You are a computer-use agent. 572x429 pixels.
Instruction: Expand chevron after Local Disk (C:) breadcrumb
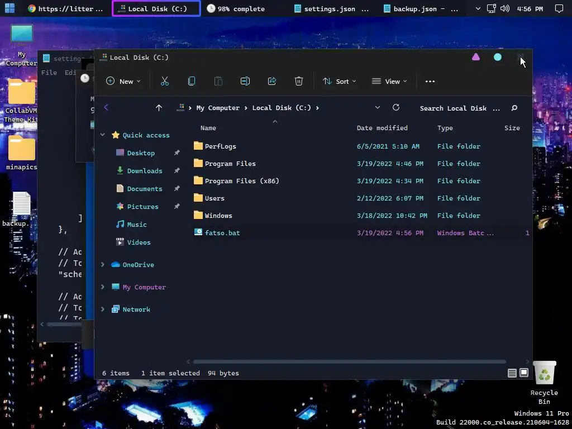coord(317,108)
